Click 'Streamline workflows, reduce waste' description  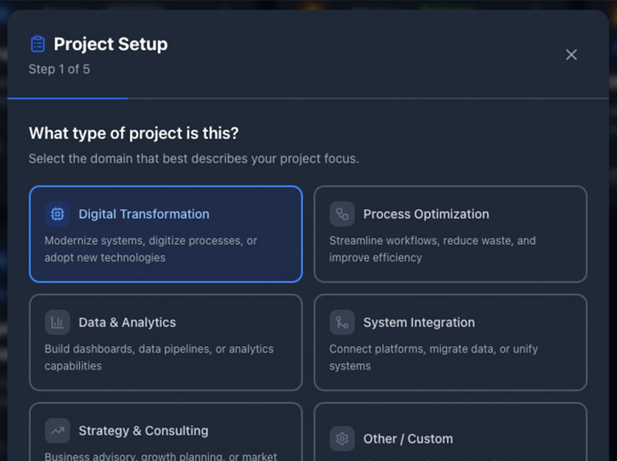coord(432,249)
